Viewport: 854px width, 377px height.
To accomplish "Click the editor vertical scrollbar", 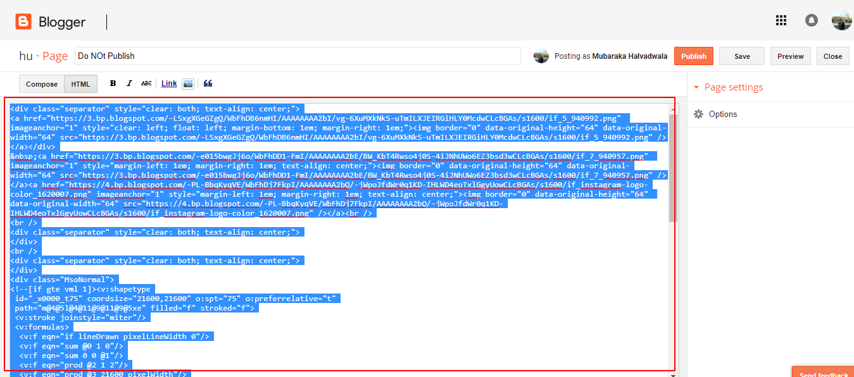I will tap(673, 168).
